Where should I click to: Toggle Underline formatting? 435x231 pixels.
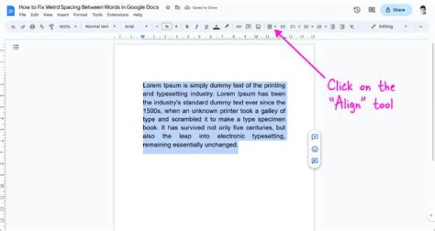pos(207,27)
